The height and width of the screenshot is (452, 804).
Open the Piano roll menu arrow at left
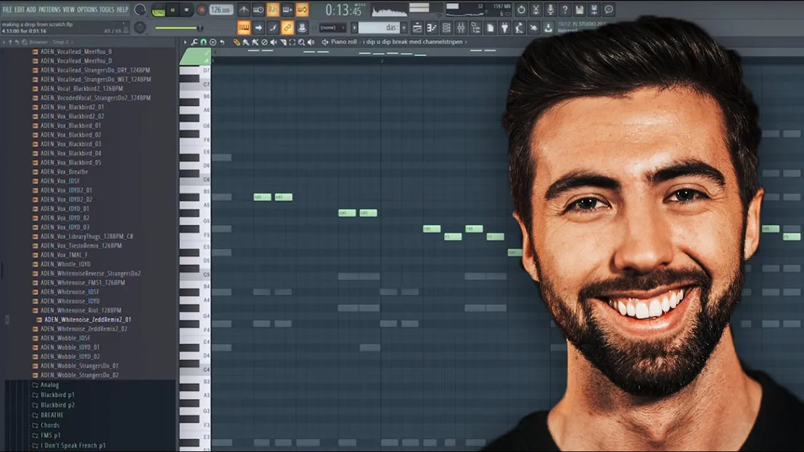(185, 42)
